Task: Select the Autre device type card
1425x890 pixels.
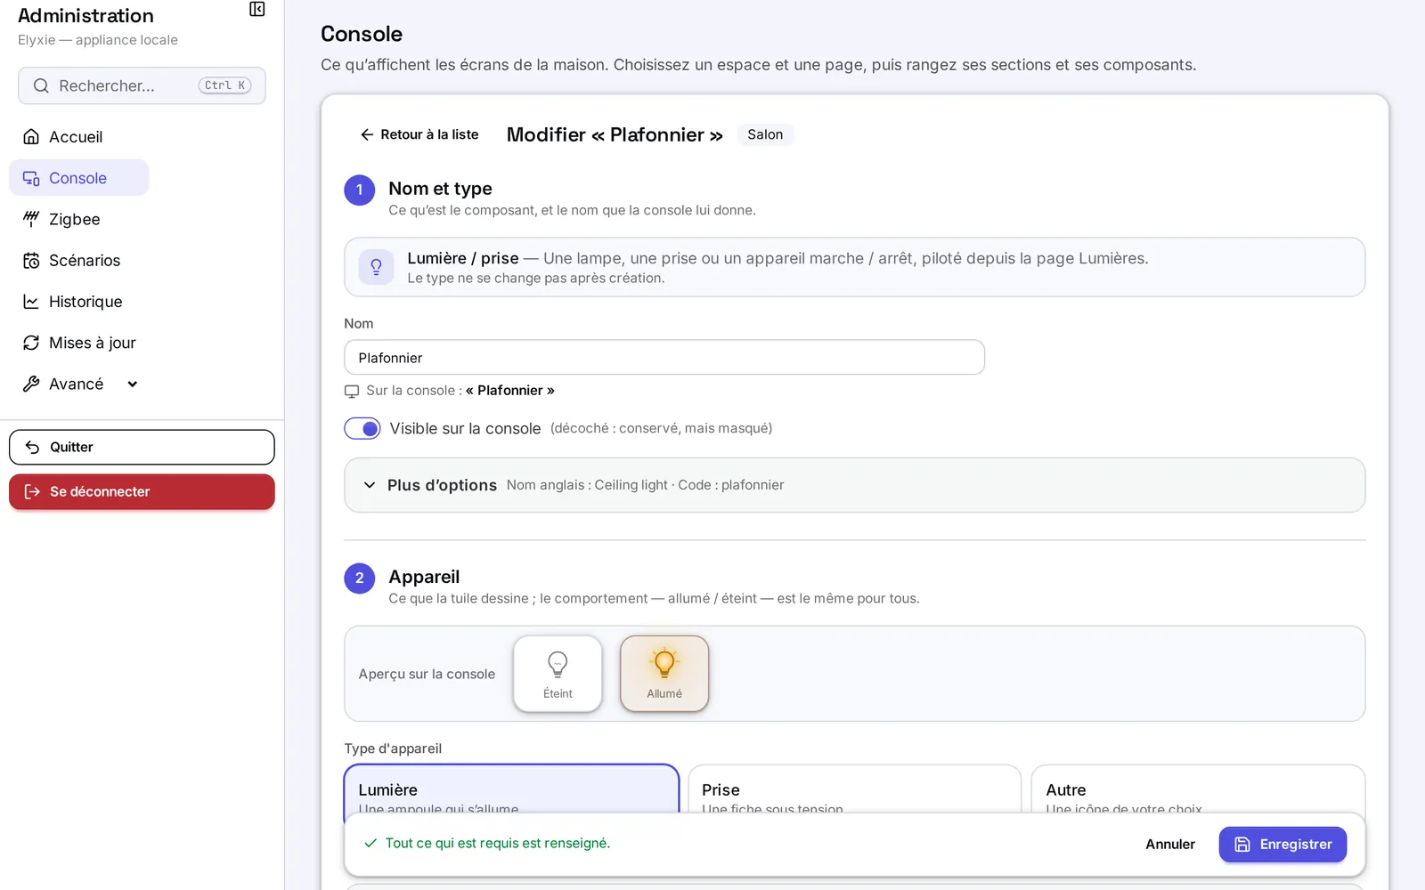Action: [1198, 789]
